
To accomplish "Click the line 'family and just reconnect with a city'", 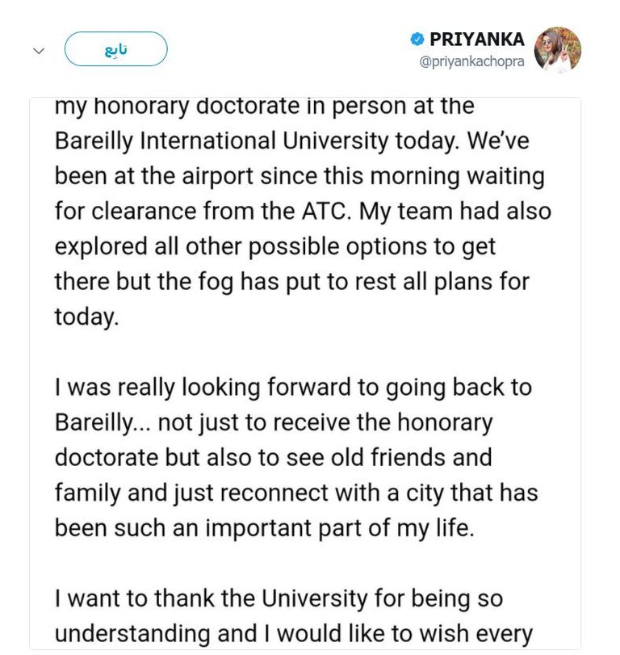I will coord(295,492).
